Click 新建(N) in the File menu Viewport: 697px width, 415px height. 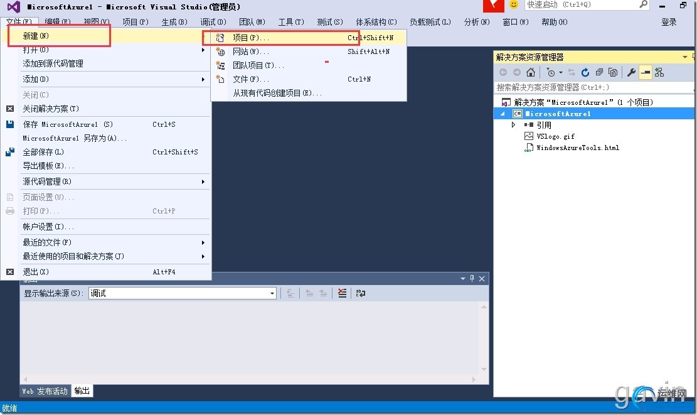(106, 36)
